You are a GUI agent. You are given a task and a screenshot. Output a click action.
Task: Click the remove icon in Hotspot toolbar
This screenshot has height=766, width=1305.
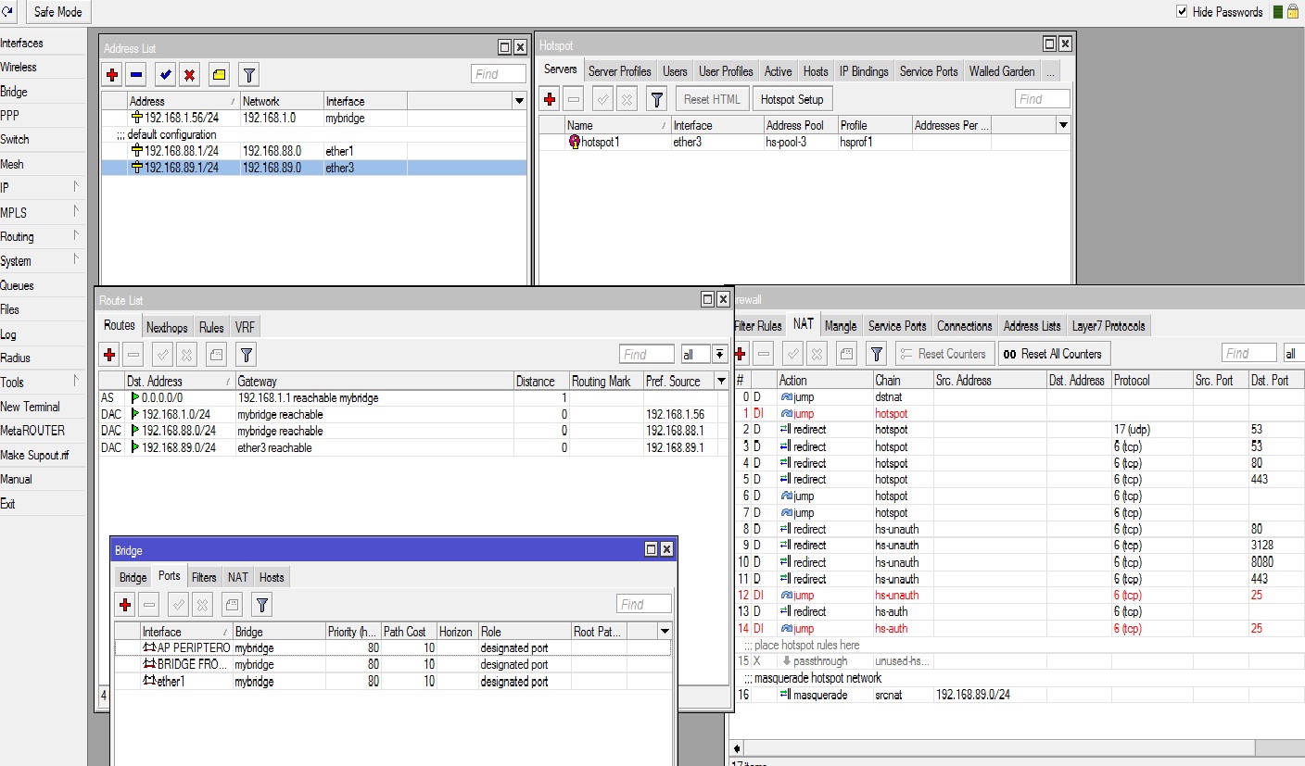coord(574,99)
